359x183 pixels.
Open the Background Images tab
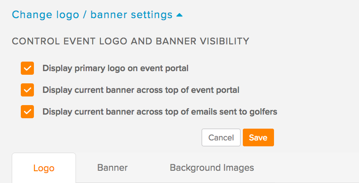212,168
